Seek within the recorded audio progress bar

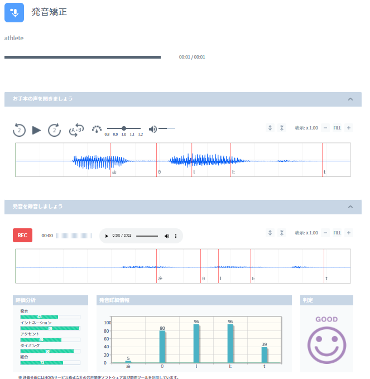(147, 236)
